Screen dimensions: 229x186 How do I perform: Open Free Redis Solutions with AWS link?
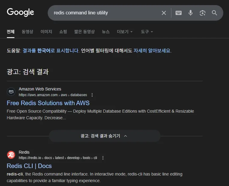[48, 103]
